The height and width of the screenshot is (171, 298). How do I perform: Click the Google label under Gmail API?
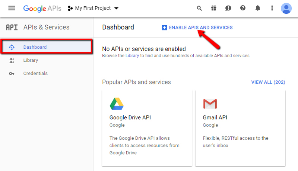point(210,125)
